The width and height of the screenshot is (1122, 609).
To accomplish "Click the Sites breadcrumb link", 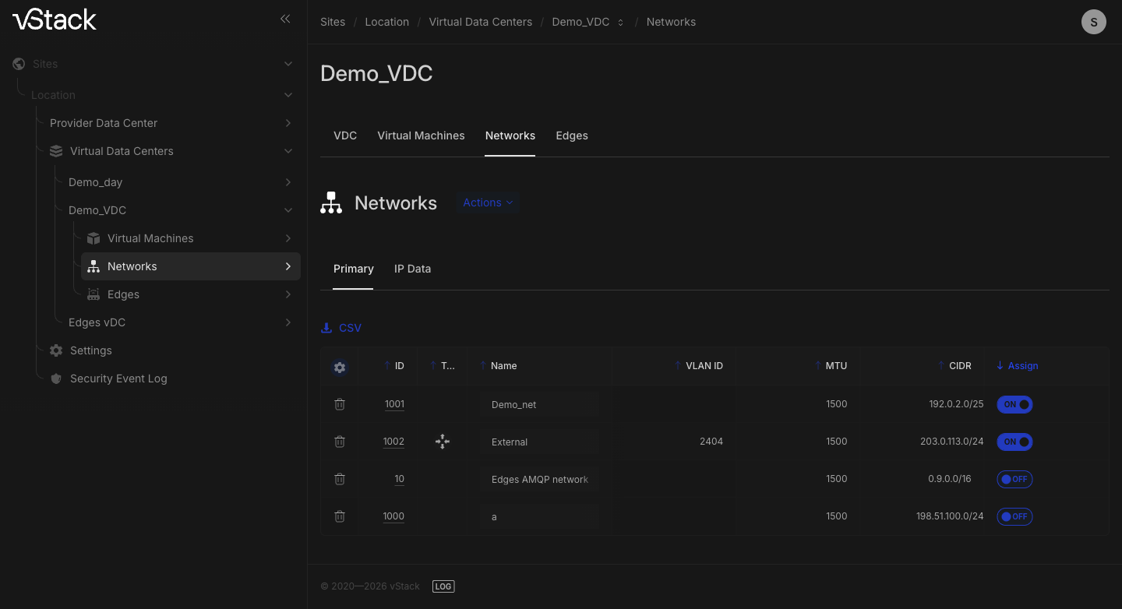I will 333,22.
